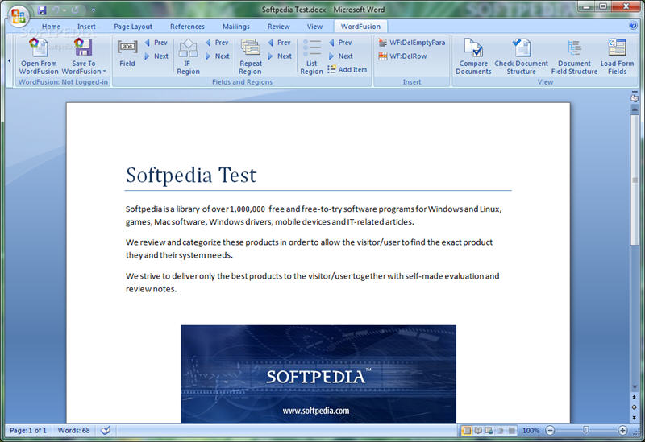The width and height of the screenshot is (645, 442).
Task: Go to Prev List Region
Action: click(x=340, y=43)
